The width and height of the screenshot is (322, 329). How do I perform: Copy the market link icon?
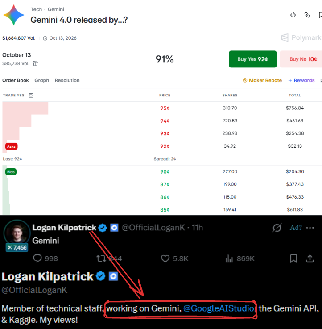(x=307, y=15)
